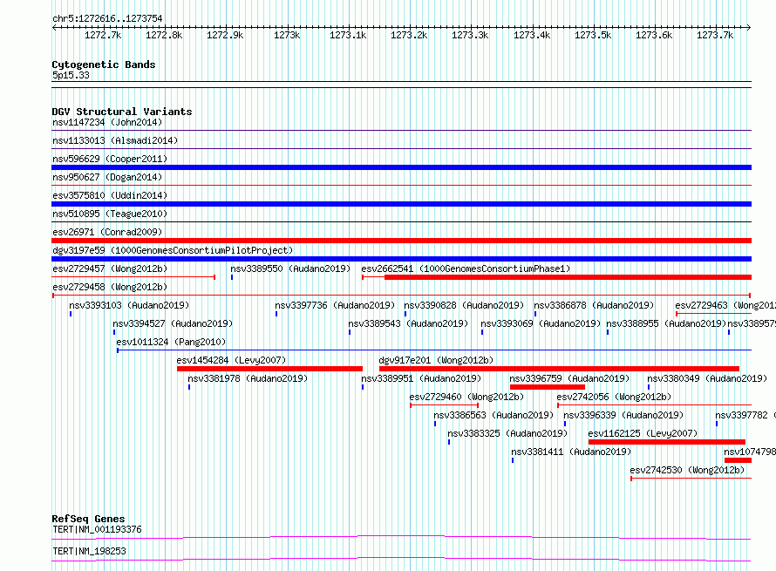Open nsv3394527 (Audano2019) variant
This screenshot has height=571, width=776.
pyautogui.click(x=173, y=323)
